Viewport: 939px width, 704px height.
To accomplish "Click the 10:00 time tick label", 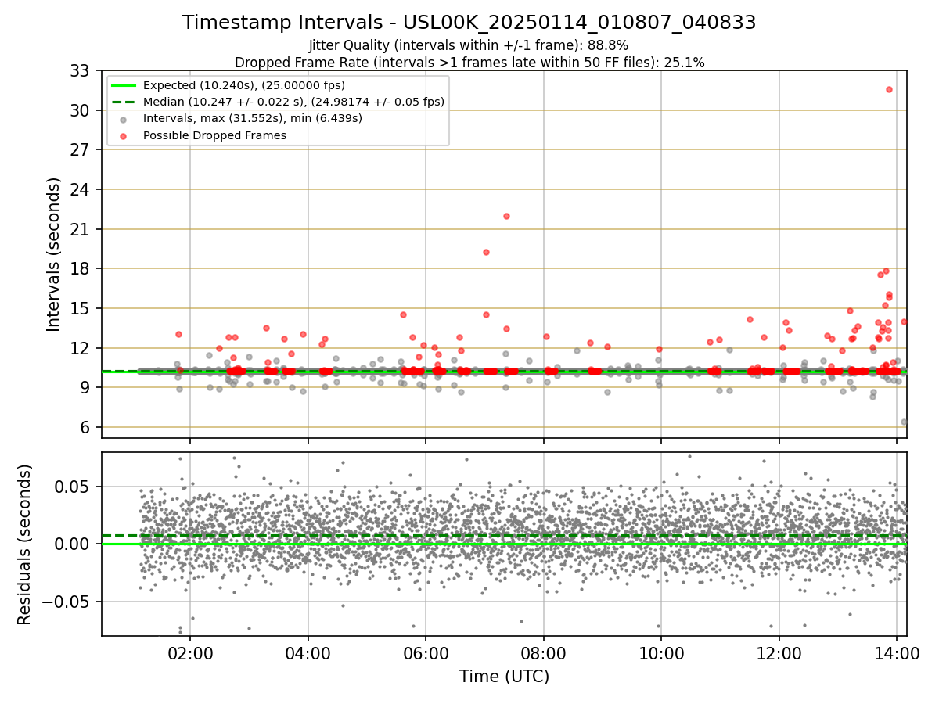I will point(661,652).
